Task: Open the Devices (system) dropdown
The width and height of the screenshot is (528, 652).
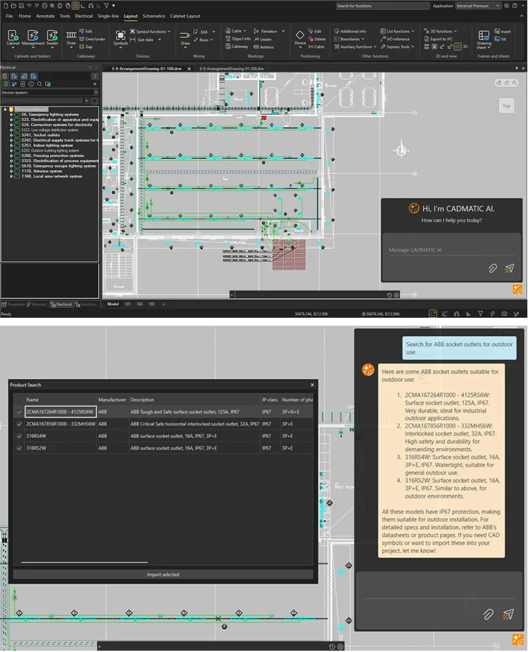Action: coord(50,93)
